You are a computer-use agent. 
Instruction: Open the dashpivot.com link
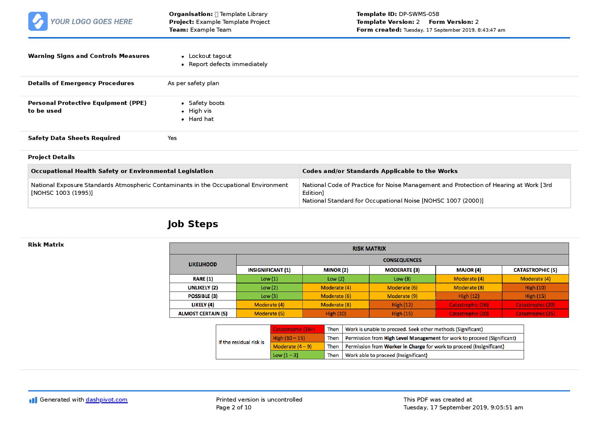tap(106, 400)
